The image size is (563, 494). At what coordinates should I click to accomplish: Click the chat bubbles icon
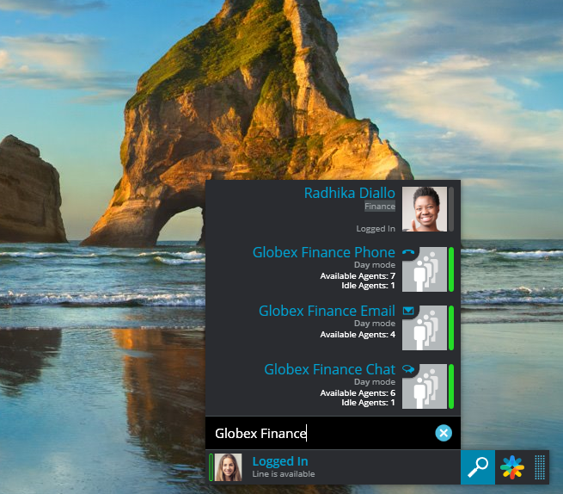(x=408, y=369)
